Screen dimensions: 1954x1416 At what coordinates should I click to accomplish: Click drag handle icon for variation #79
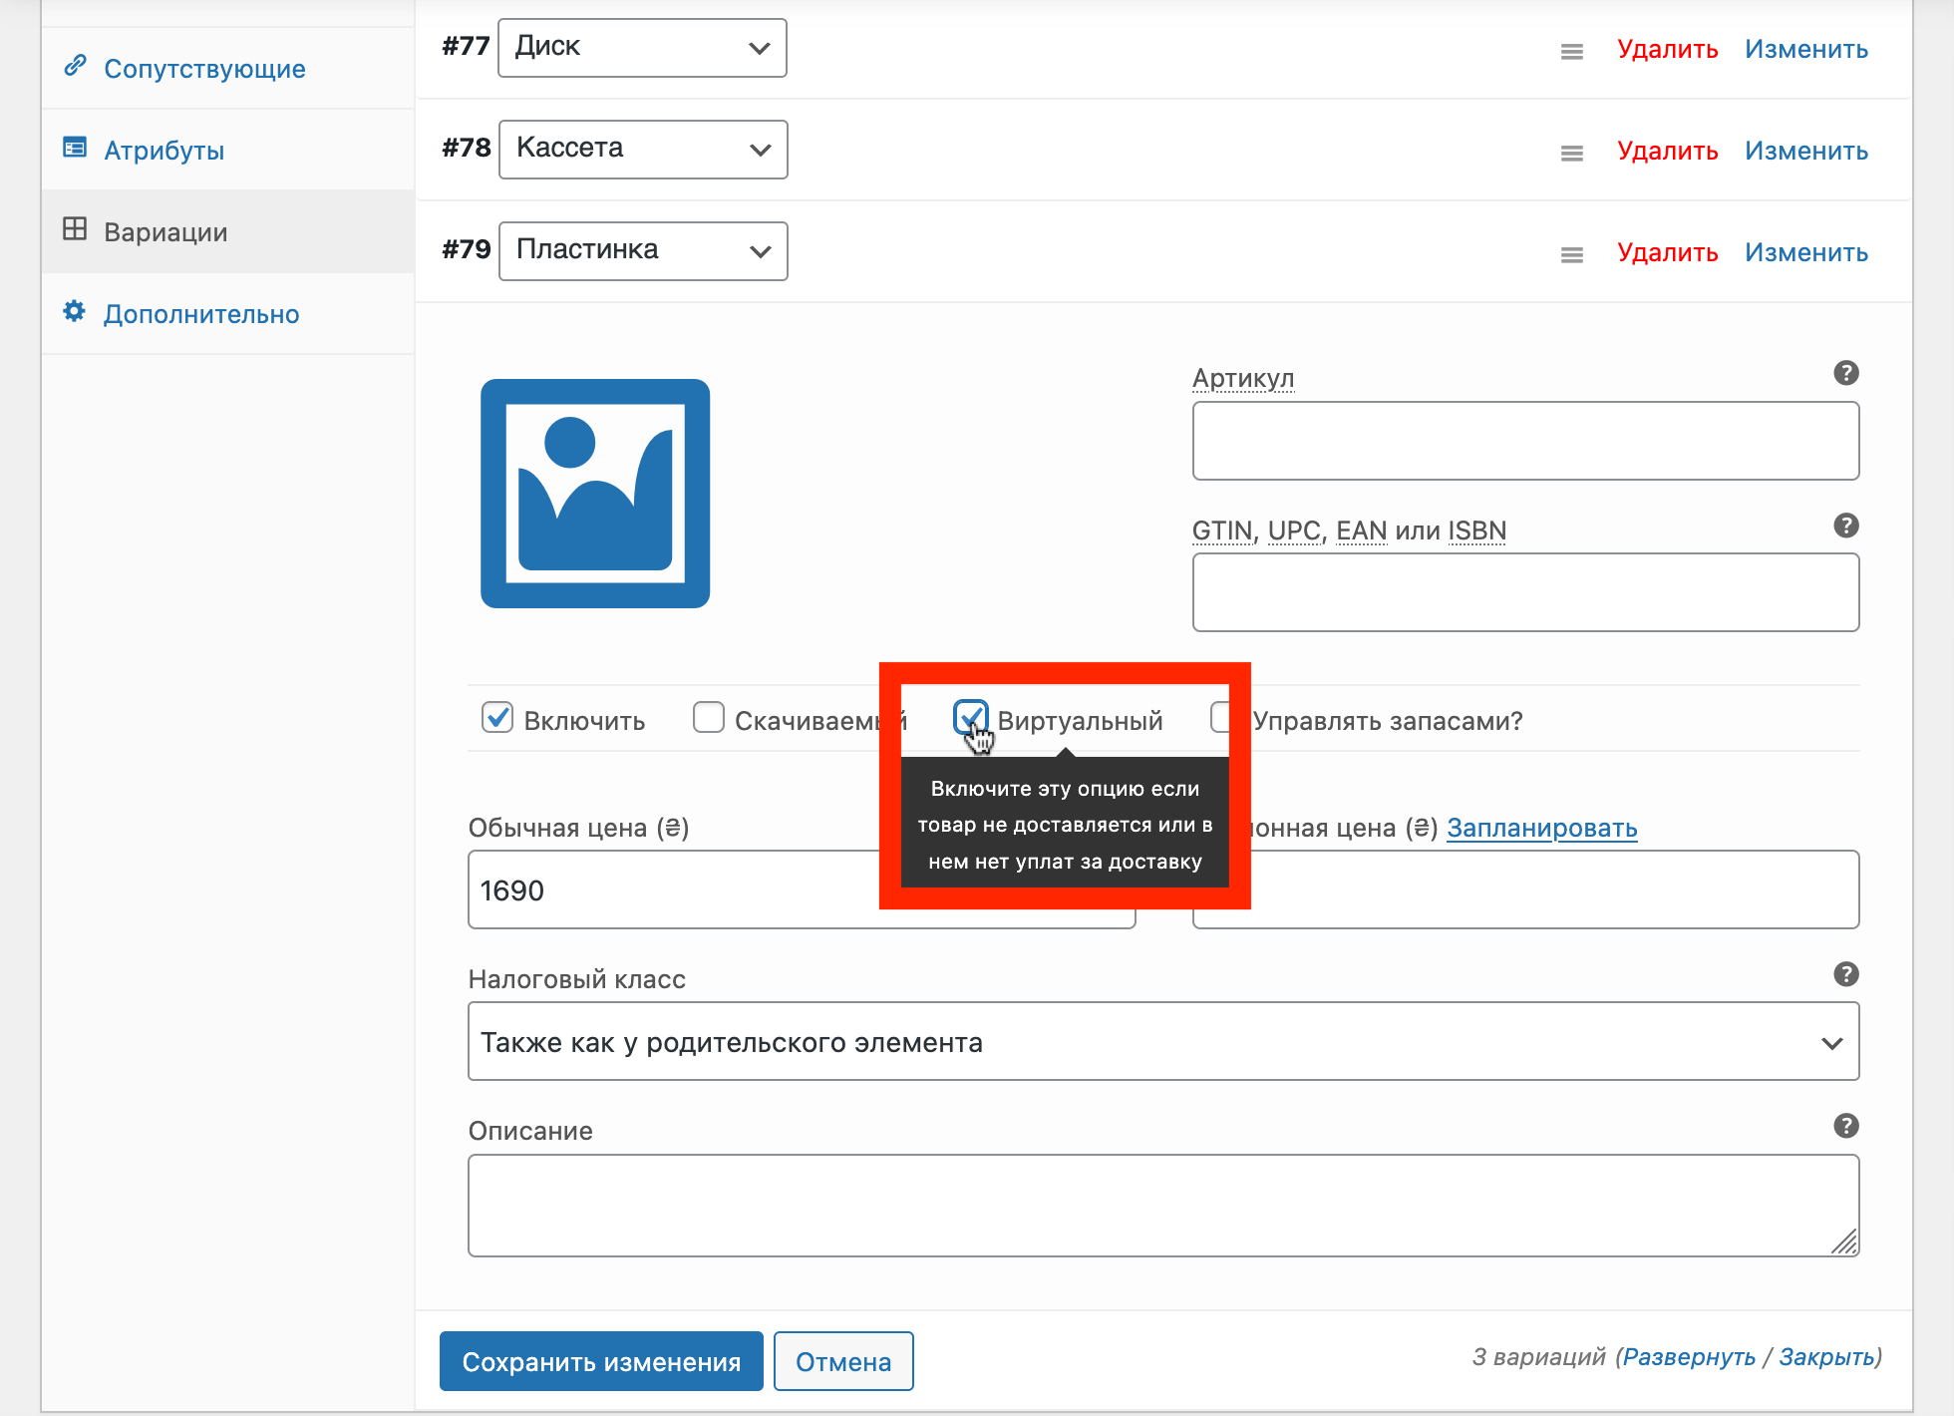pyautogui.click(x=1572, y=255)
